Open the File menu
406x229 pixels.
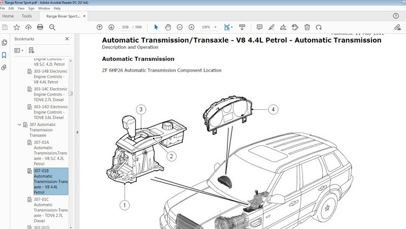(x=3, y=8)
